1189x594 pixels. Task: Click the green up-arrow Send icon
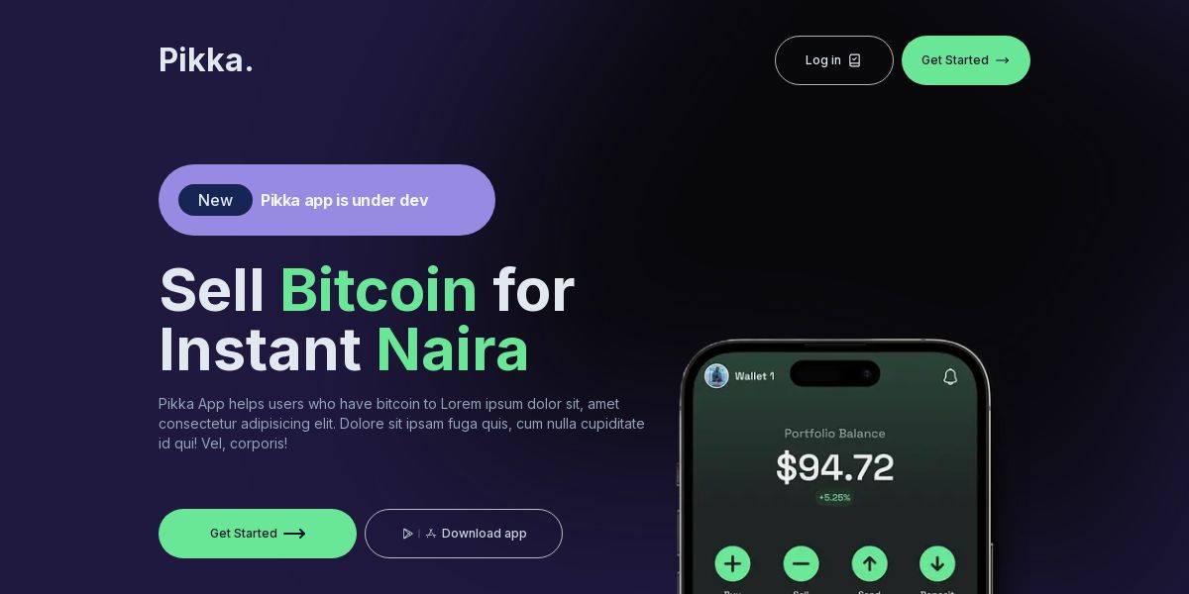pos(869,564)
